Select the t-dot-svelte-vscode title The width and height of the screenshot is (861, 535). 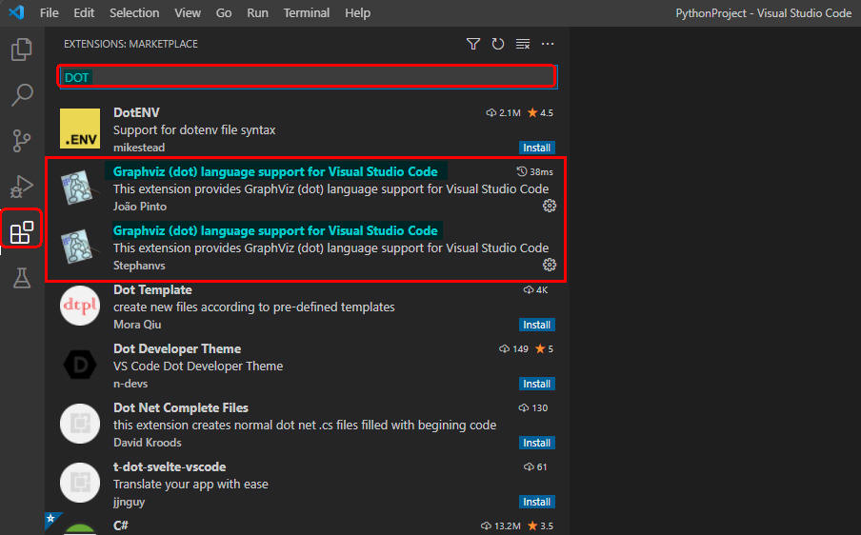170,467
